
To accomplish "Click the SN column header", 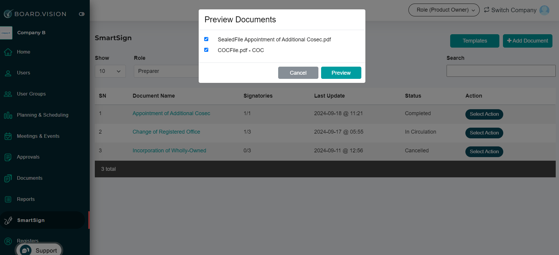I will click(103, 96).
